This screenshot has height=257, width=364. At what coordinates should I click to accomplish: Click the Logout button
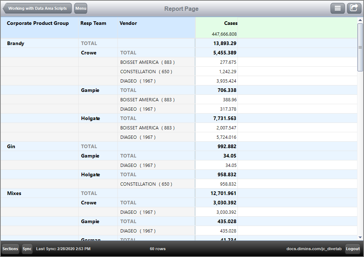352,249
